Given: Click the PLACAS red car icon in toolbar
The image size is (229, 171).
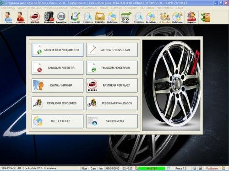Looking at the screenshot, I should coord(35,17).
